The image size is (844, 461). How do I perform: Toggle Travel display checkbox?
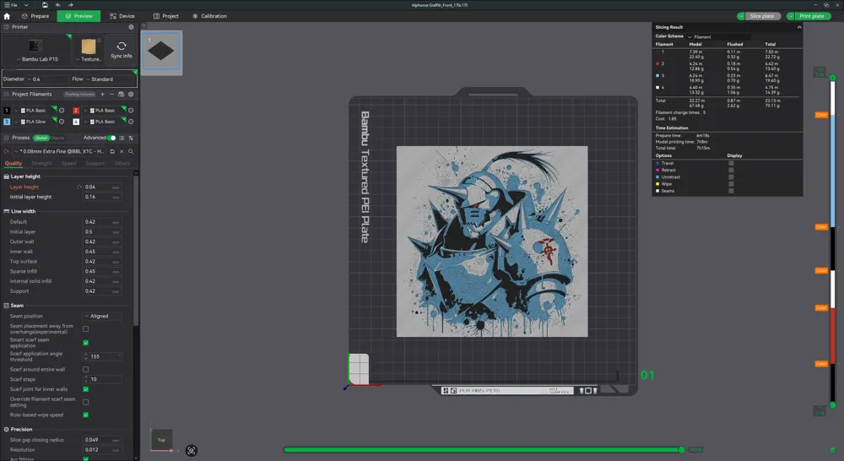pyautogui.click(x=731, y=163)
